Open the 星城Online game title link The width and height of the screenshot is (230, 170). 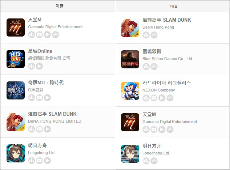40,51
